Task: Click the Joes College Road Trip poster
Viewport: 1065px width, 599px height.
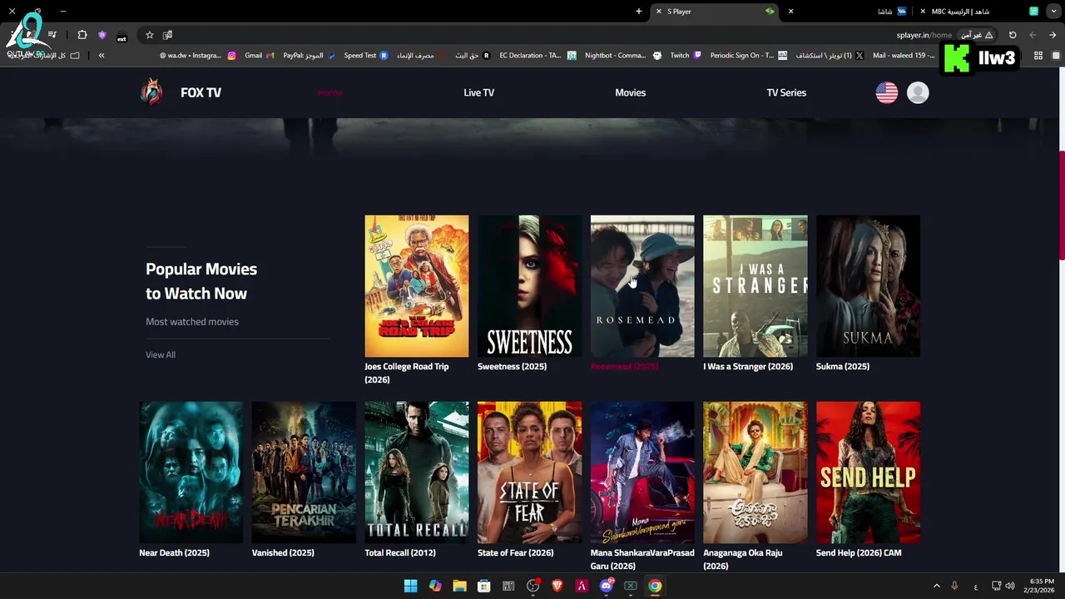Action: pyautogui.click(x=416, y=286)
